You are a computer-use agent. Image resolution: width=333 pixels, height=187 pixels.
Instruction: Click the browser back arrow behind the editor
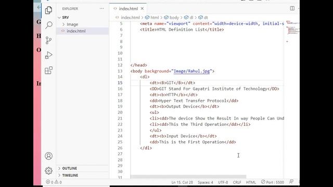39,7
